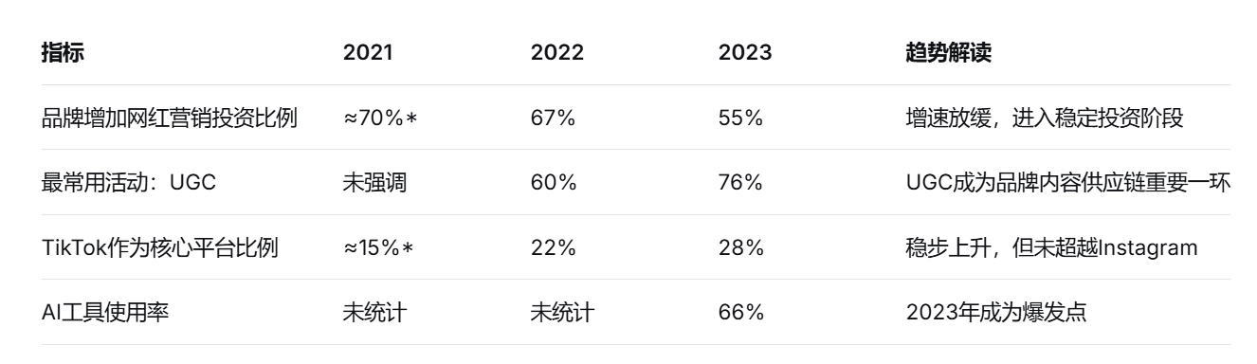Select UGC成为品牌内容供应链重要一环 text
The height and width of the screenshot is (364, 1257).
click(1068, 182)
